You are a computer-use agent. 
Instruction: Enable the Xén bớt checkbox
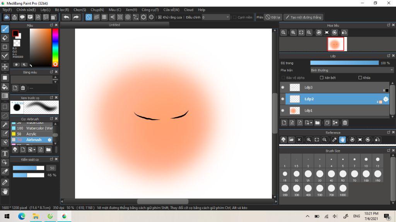tap(322, 78)
